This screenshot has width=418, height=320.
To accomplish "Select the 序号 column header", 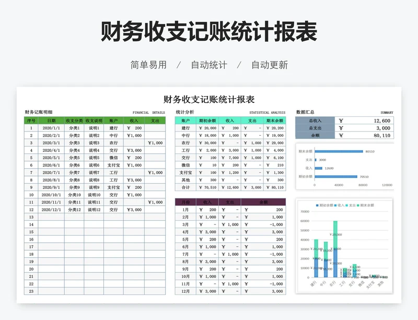I will (31, 121).
